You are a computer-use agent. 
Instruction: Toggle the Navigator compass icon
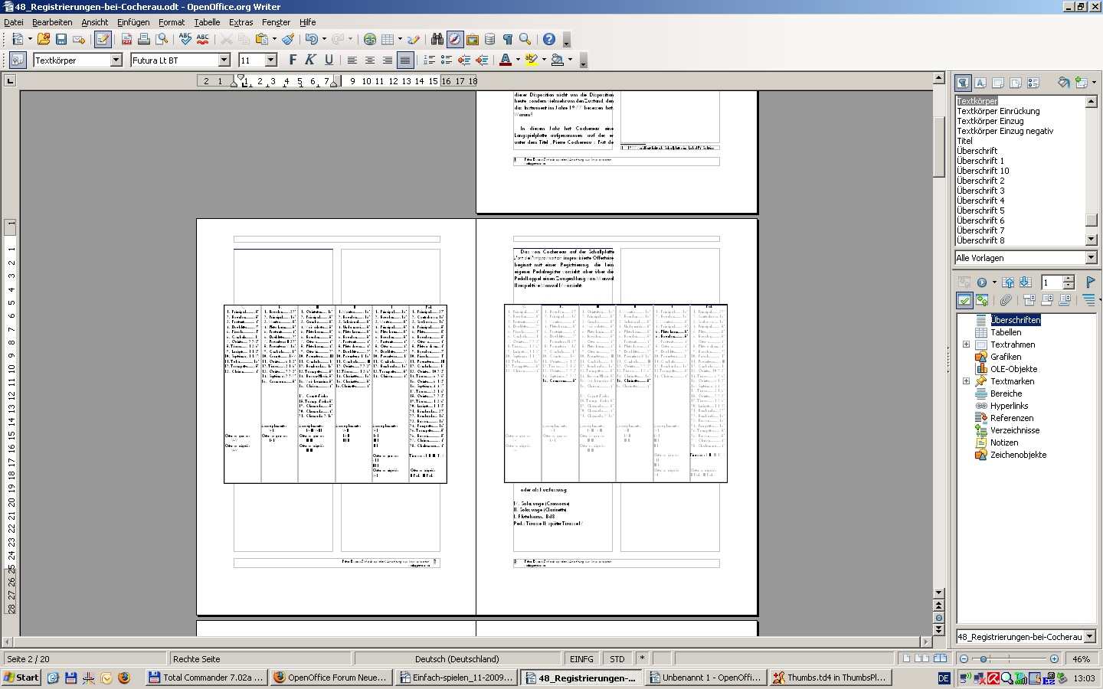pos(455,39)
